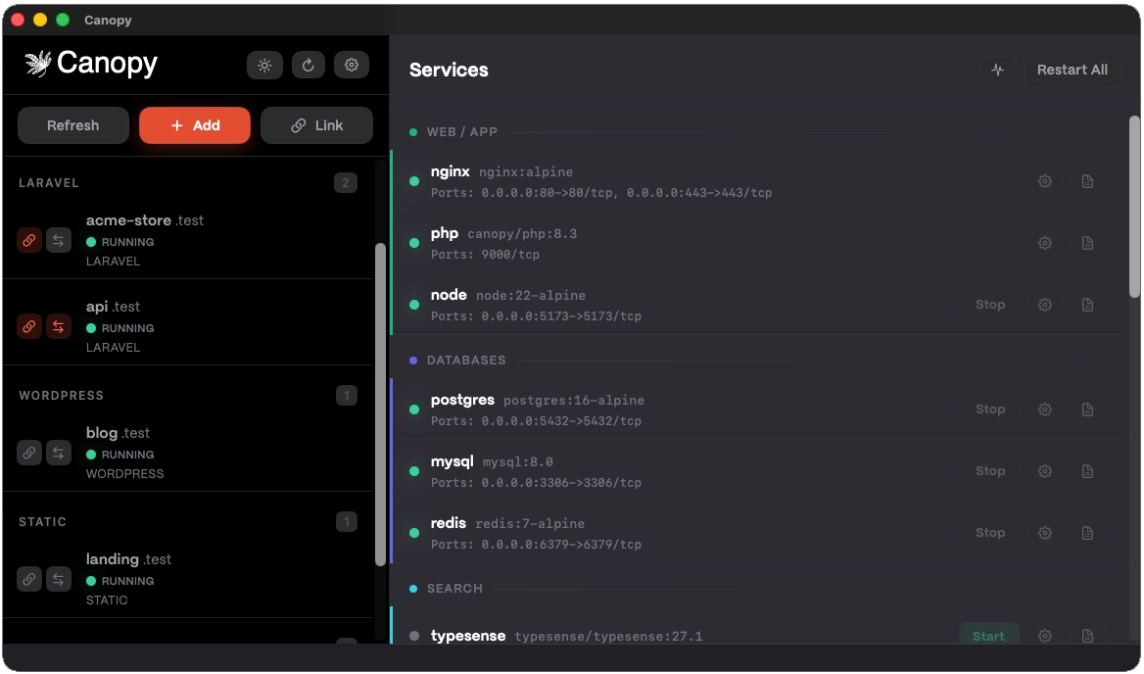Open typesense service settings gear
Screen dimensions: 1144x674
pyautogui.click(x=1045, y=636)
